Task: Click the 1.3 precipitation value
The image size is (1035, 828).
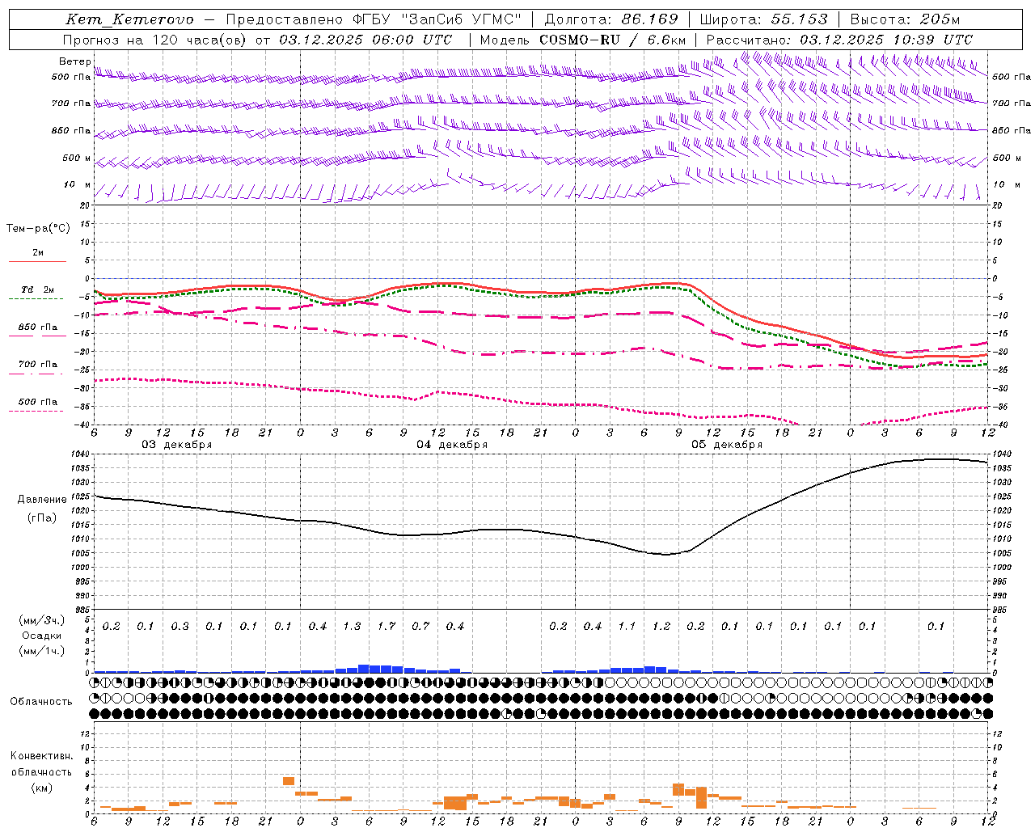Action: pos(352,627)
